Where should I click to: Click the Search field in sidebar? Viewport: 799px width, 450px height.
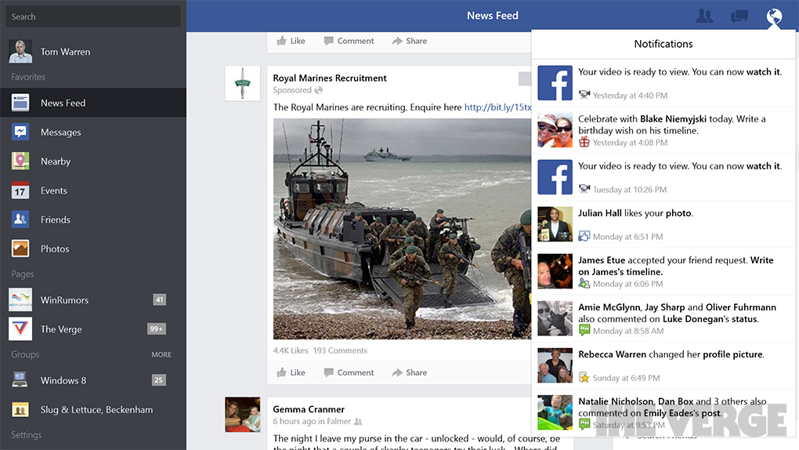[x=93, y=16]
